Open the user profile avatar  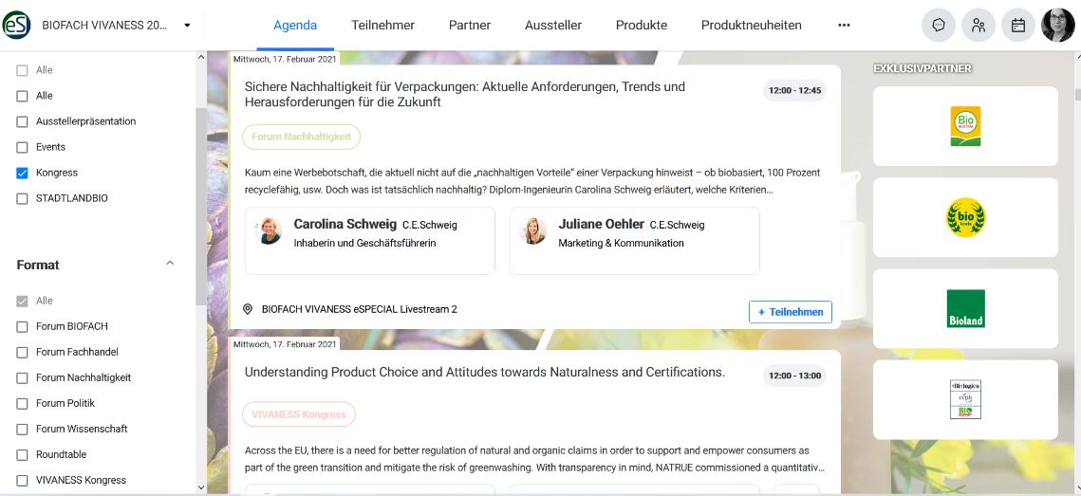coord(1058,26)
